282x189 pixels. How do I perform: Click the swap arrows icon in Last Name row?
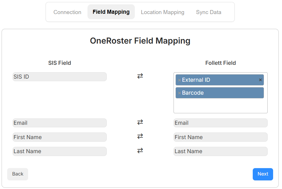pos(140,151)
